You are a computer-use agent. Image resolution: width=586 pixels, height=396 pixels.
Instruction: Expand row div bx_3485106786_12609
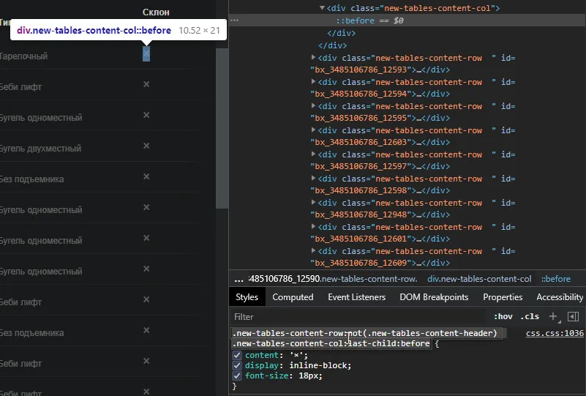(313, 250)
